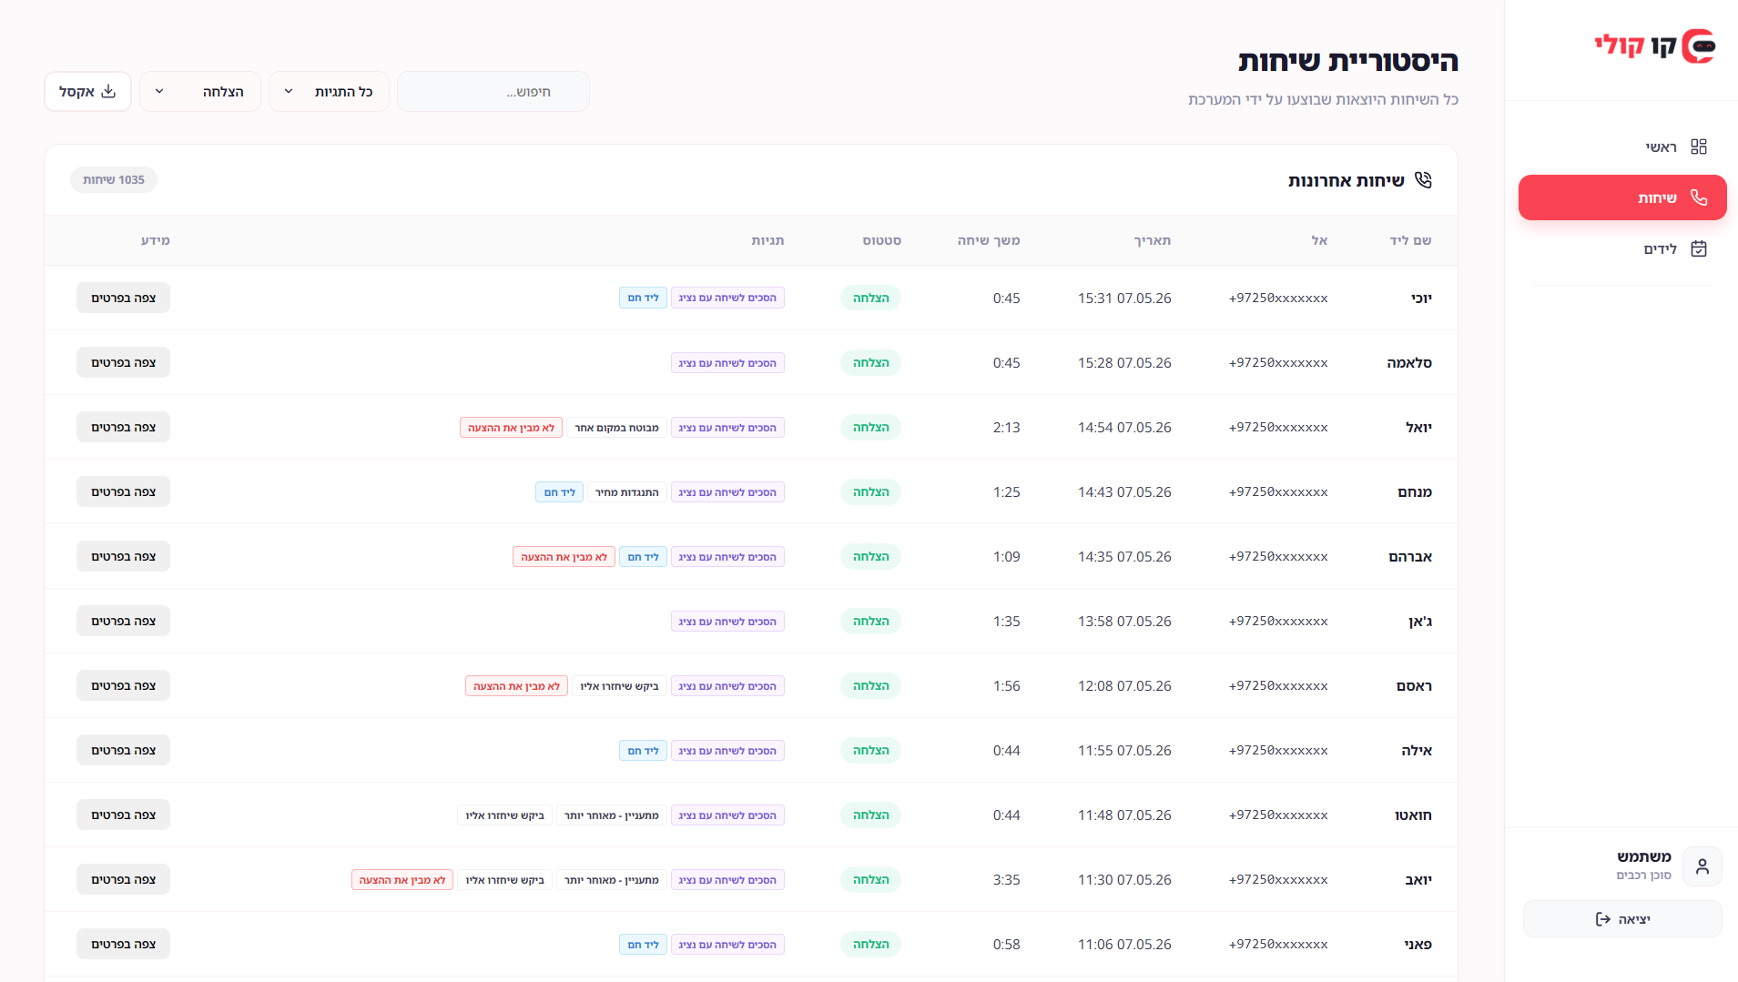Click the תאריך column header
The width and height of the screenshot is (1738, 982).
[1152, 240]
